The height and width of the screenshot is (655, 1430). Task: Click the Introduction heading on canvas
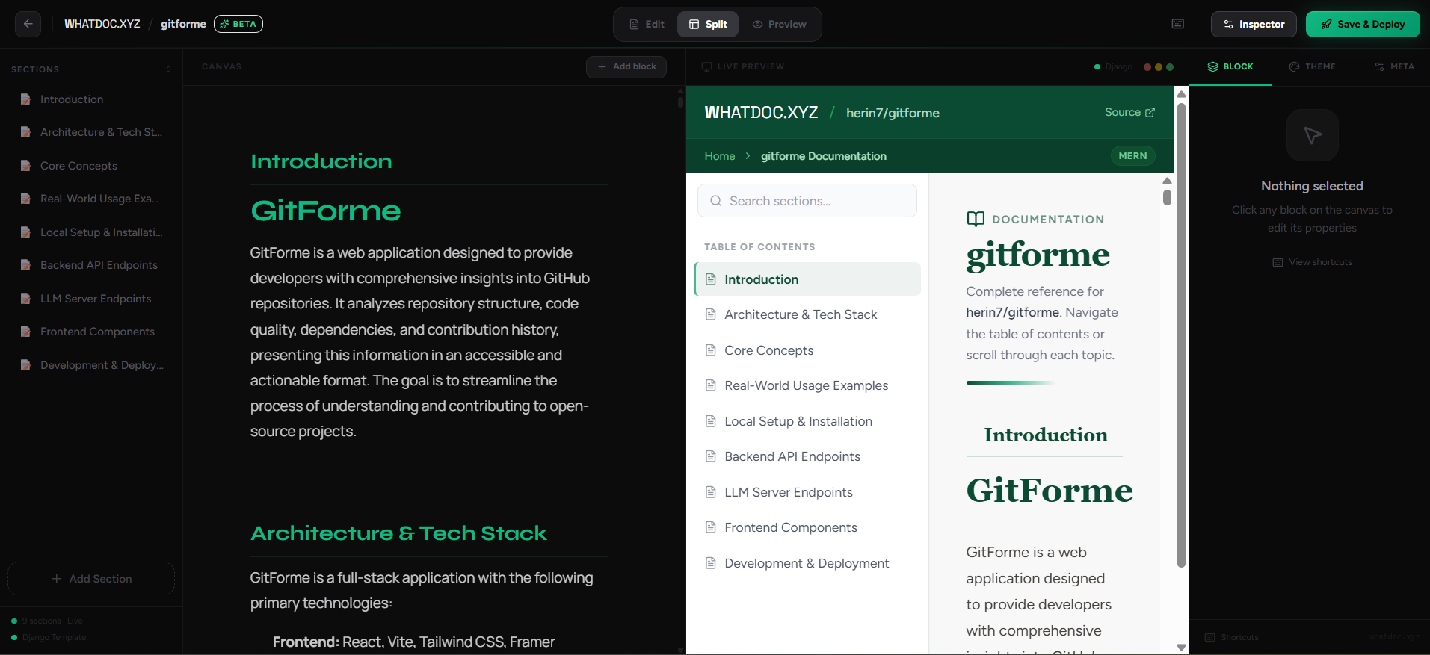coord(321,161)
